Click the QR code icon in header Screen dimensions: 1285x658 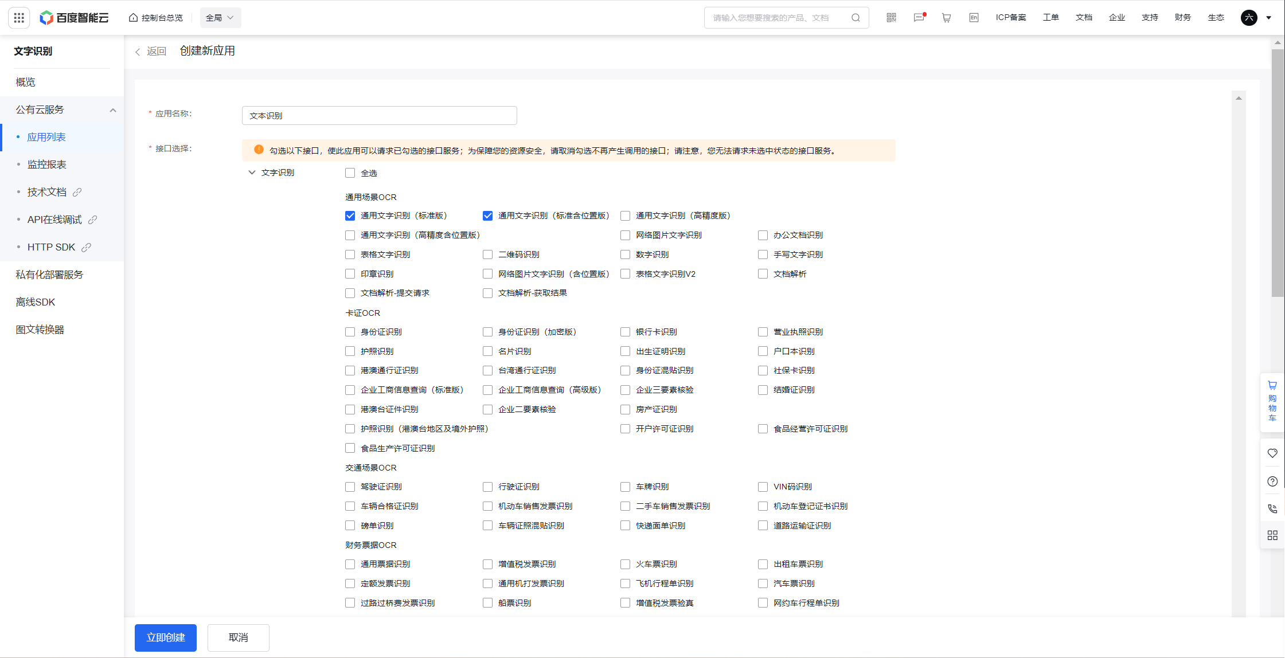tap(891, 18)
